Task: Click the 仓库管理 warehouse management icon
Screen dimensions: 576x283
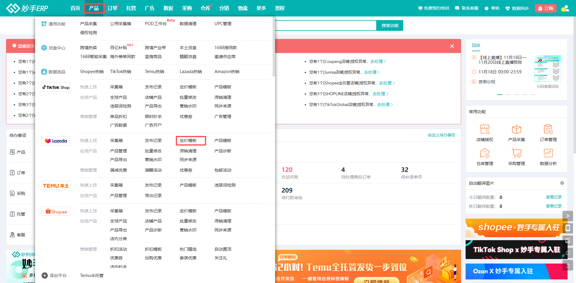Action: coord(484,153)
